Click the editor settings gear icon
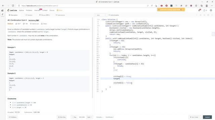The height and width of the screenshot is (120, 215). coord(208,15)
